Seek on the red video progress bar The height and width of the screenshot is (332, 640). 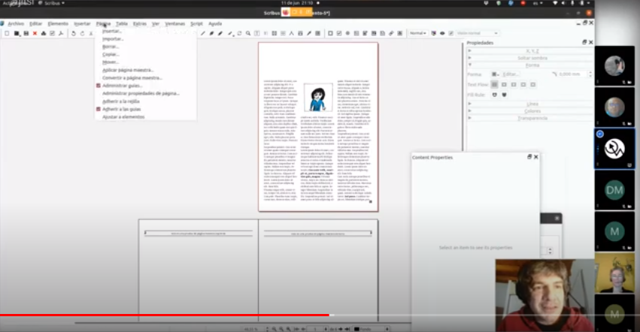(x=165, y=315)
